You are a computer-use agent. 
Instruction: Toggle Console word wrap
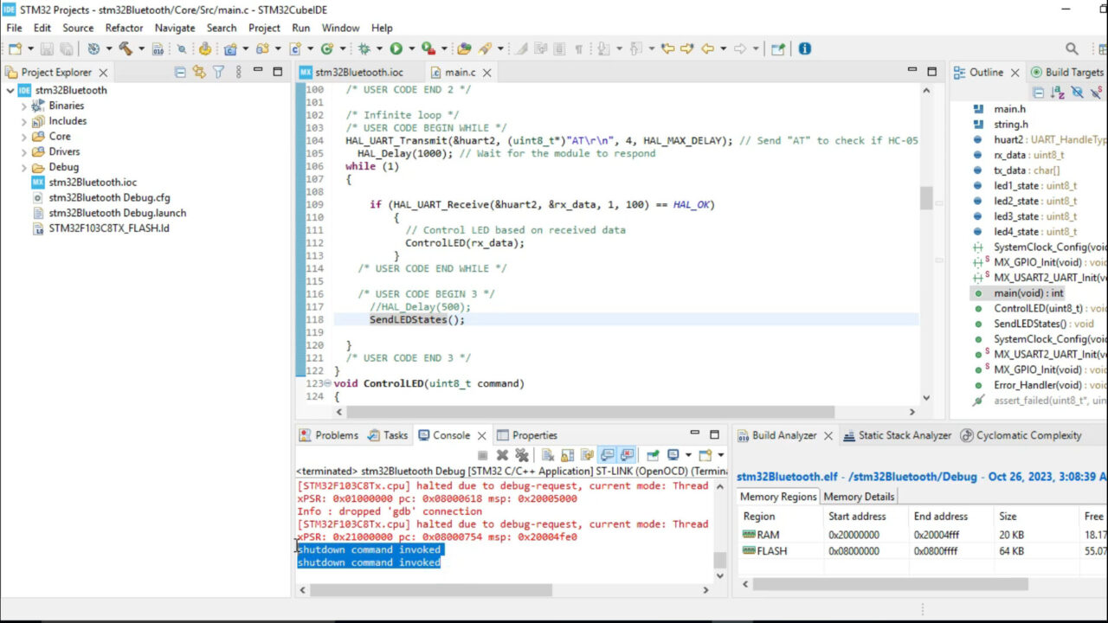pos(588,455)
